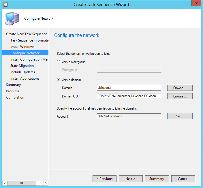Open the Set account dialog
Viewport: 203px width, 188px height.
(x=180, y=116)
